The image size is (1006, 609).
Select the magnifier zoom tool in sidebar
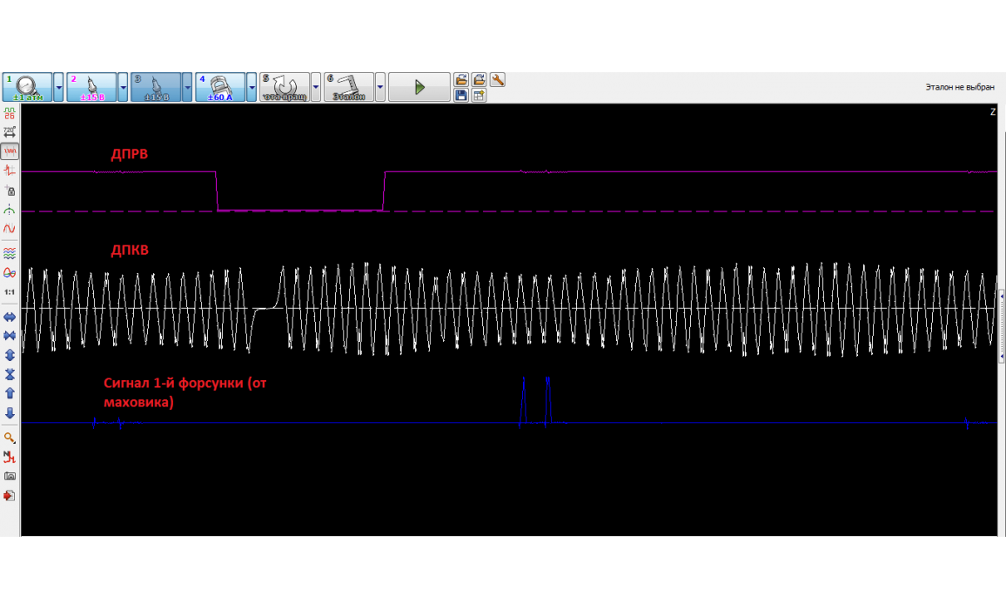10,438
